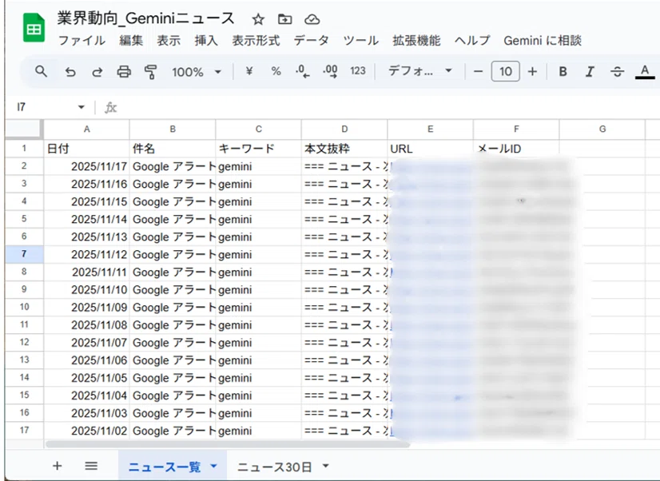
Task: Click the print icon
Action: (124, 72)
